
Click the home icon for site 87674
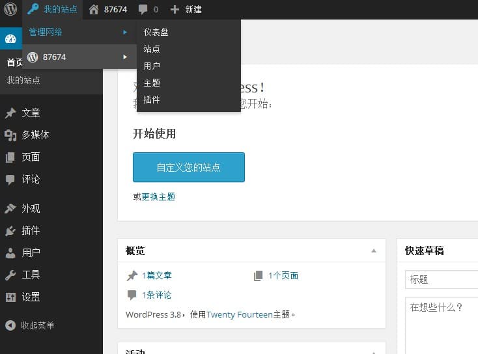[x=94, y=10]
